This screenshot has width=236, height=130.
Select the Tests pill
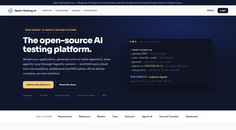click(115, 116)
